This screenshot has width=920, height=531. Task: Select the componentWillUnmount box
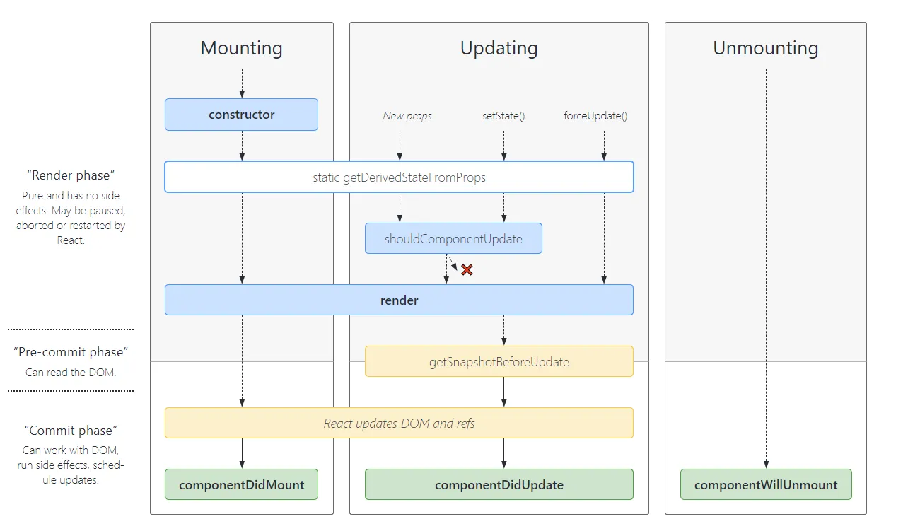(766, 484)
